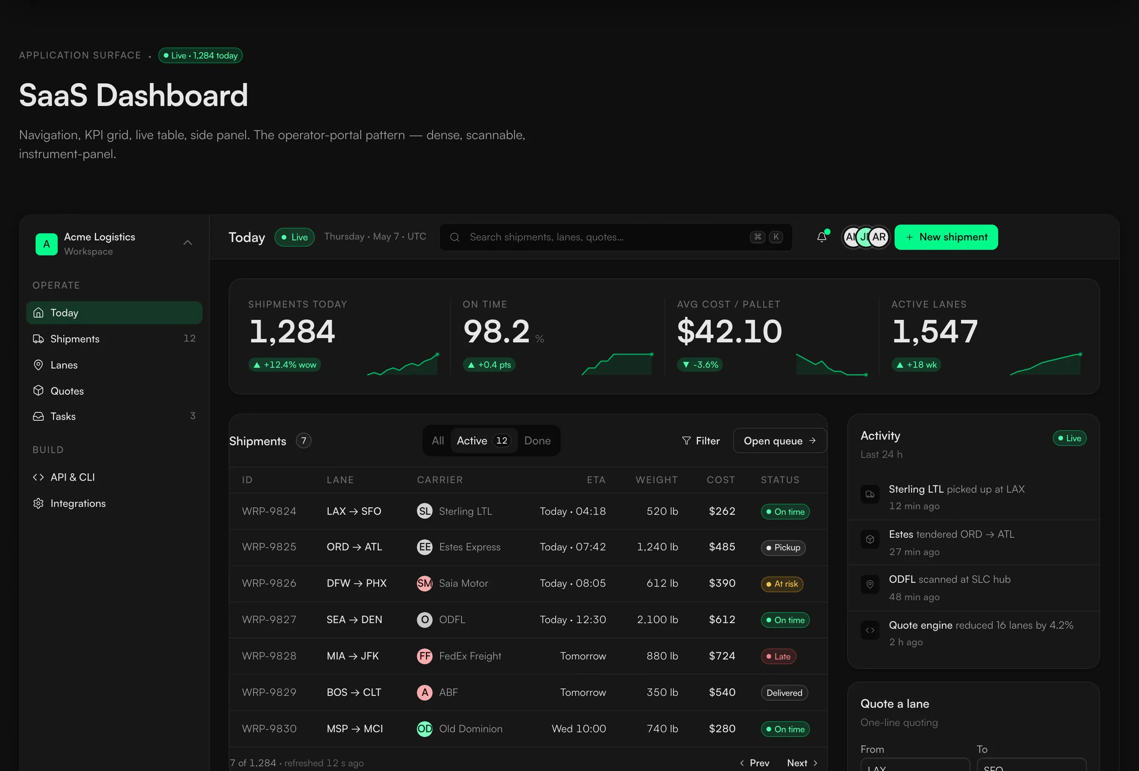Click the Estes tendered activity box icon

[870, 539]
